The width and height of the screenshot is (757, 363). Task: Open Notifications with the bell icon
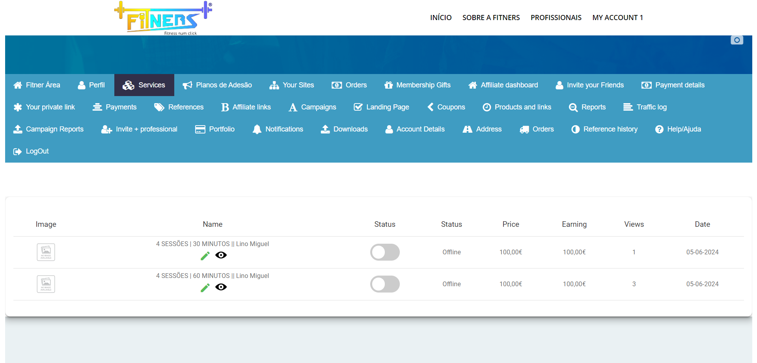257,129
